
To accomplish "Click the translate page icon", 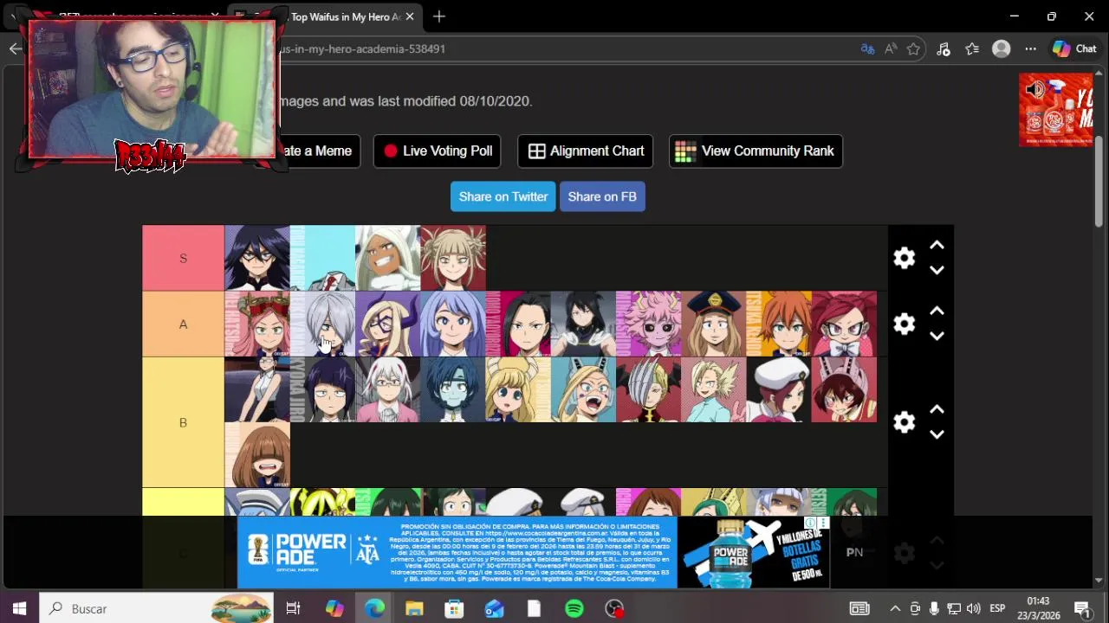I will coord(867,49).
